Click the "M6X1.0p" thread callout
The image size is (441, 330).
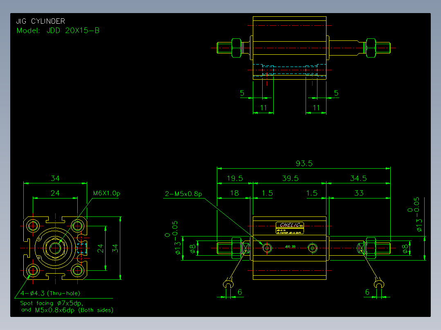coord(107,193)
